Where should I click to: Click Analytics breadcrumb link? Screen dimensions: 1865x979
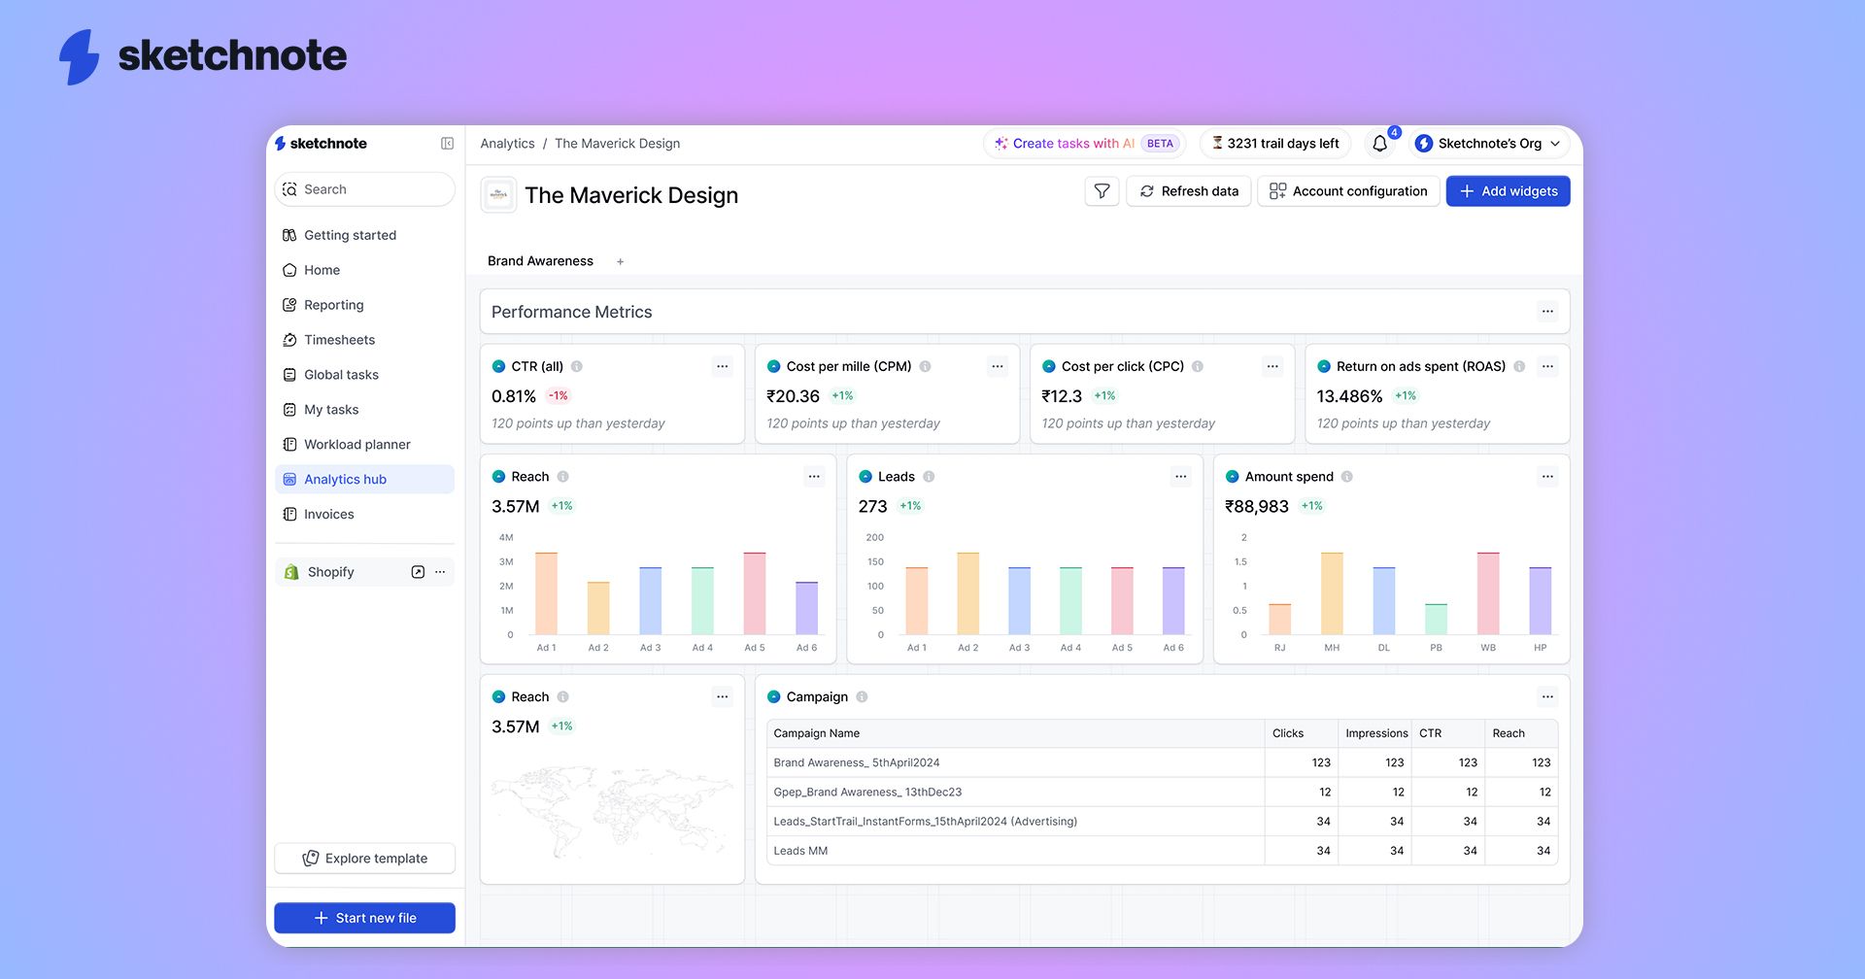(x=507, y=144)
